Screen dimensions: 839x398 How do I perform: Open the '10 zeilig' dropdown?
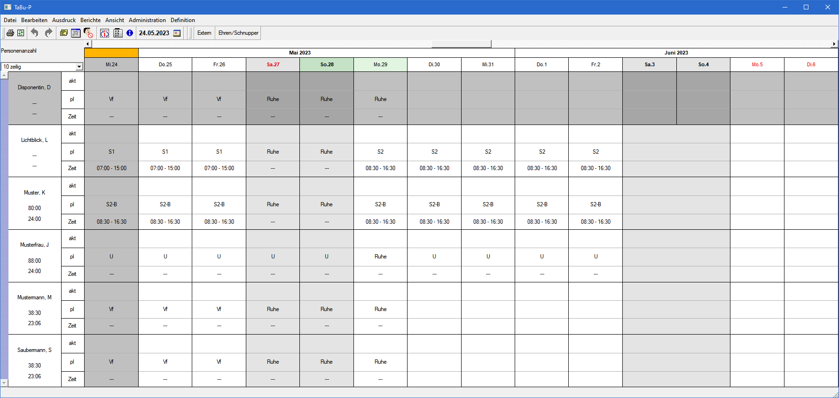[x=79, y=67]
